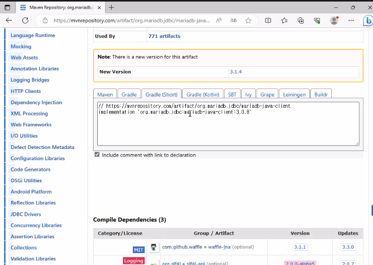Open Collections icon in toolbar

pyautogui.click(x=300, y=21)
